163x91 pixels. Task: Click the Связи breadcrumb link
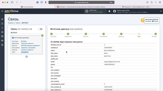(18, 23)
